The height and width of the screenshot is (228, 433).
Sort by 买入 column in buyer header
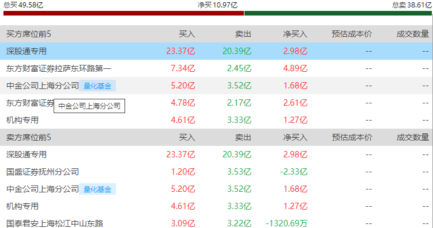point(187,34)
